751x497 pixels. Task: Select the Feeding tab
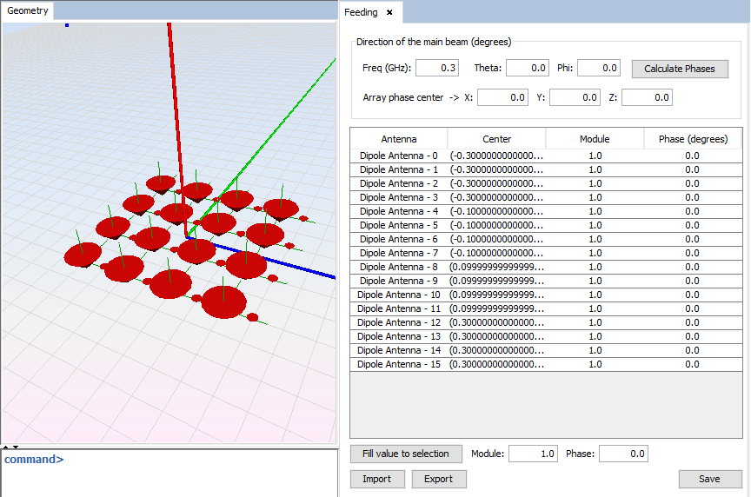(x=362, y=12)
